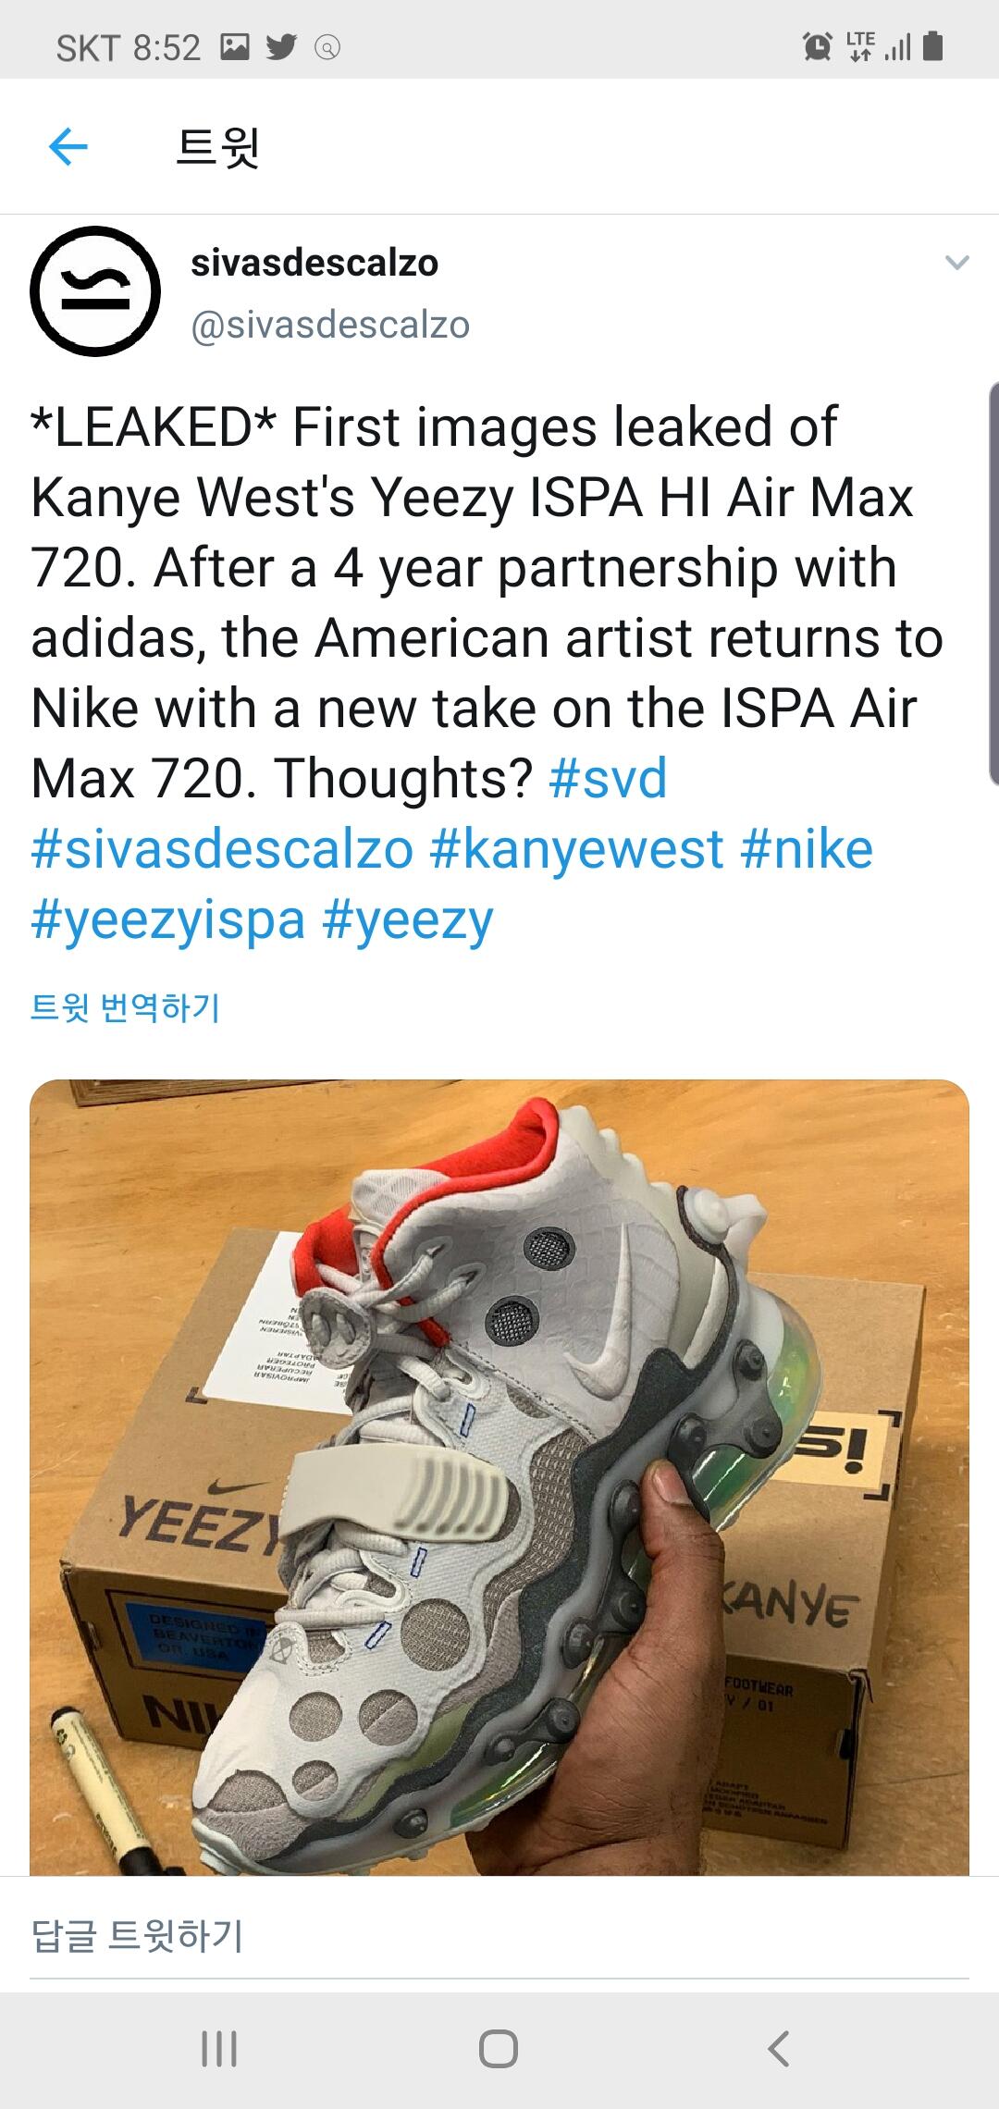999x2109 pixels.
Task: Tap the image notification icon
Action: click(x=234, y=47)
